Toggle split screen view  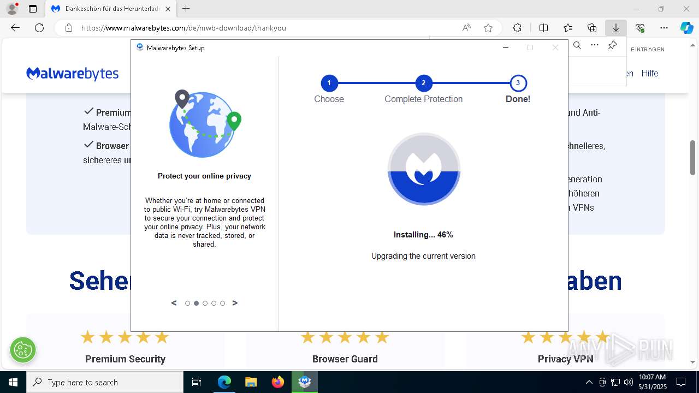point(543,28)
